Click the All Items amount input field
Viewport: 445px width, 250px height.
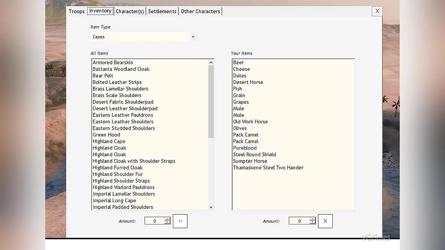[154, 221]
